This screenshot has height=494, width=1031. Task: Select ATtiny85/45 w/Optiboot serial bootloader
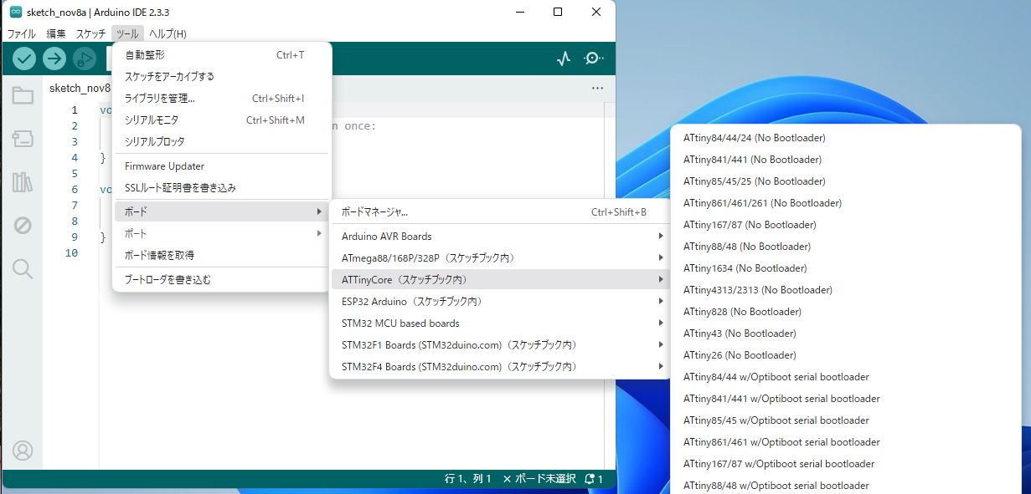(x=846, y=420)
